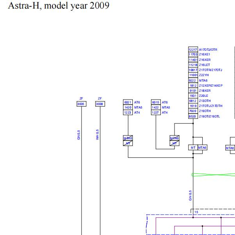This screenshot has height=235, width=235.
Task: Select the Z17DTL/Z17DTH engine label
Action: coord(210,106)
